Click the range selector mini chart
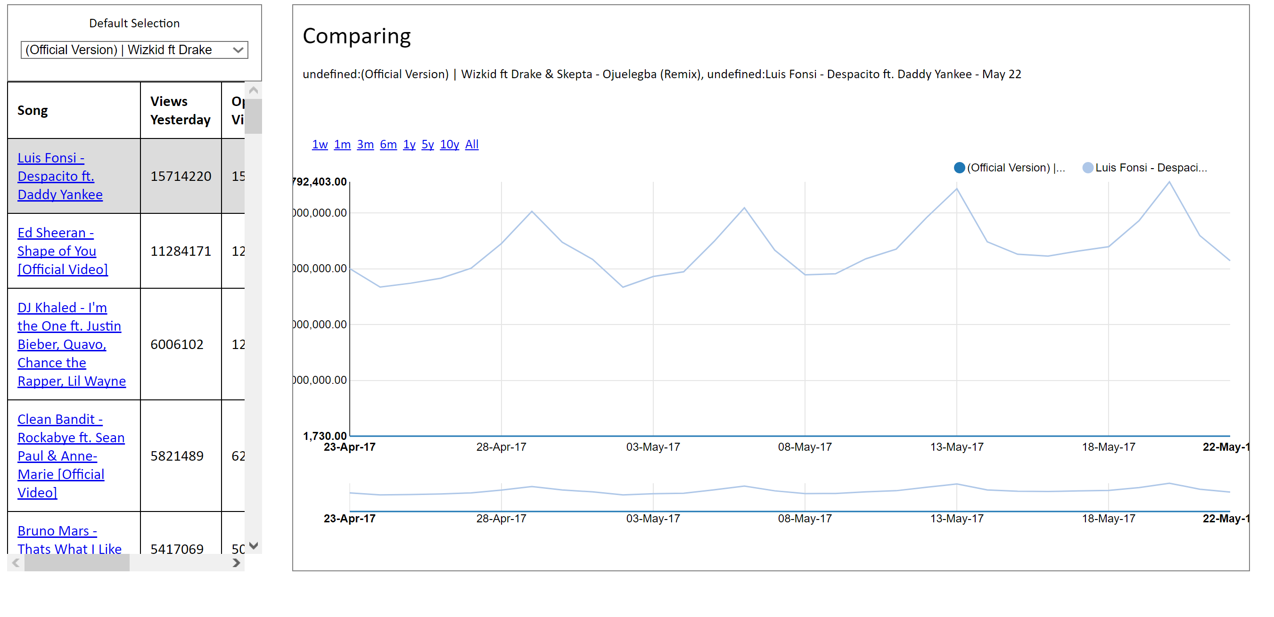Viewport: 1274px width, 617px height. (789, 497)
